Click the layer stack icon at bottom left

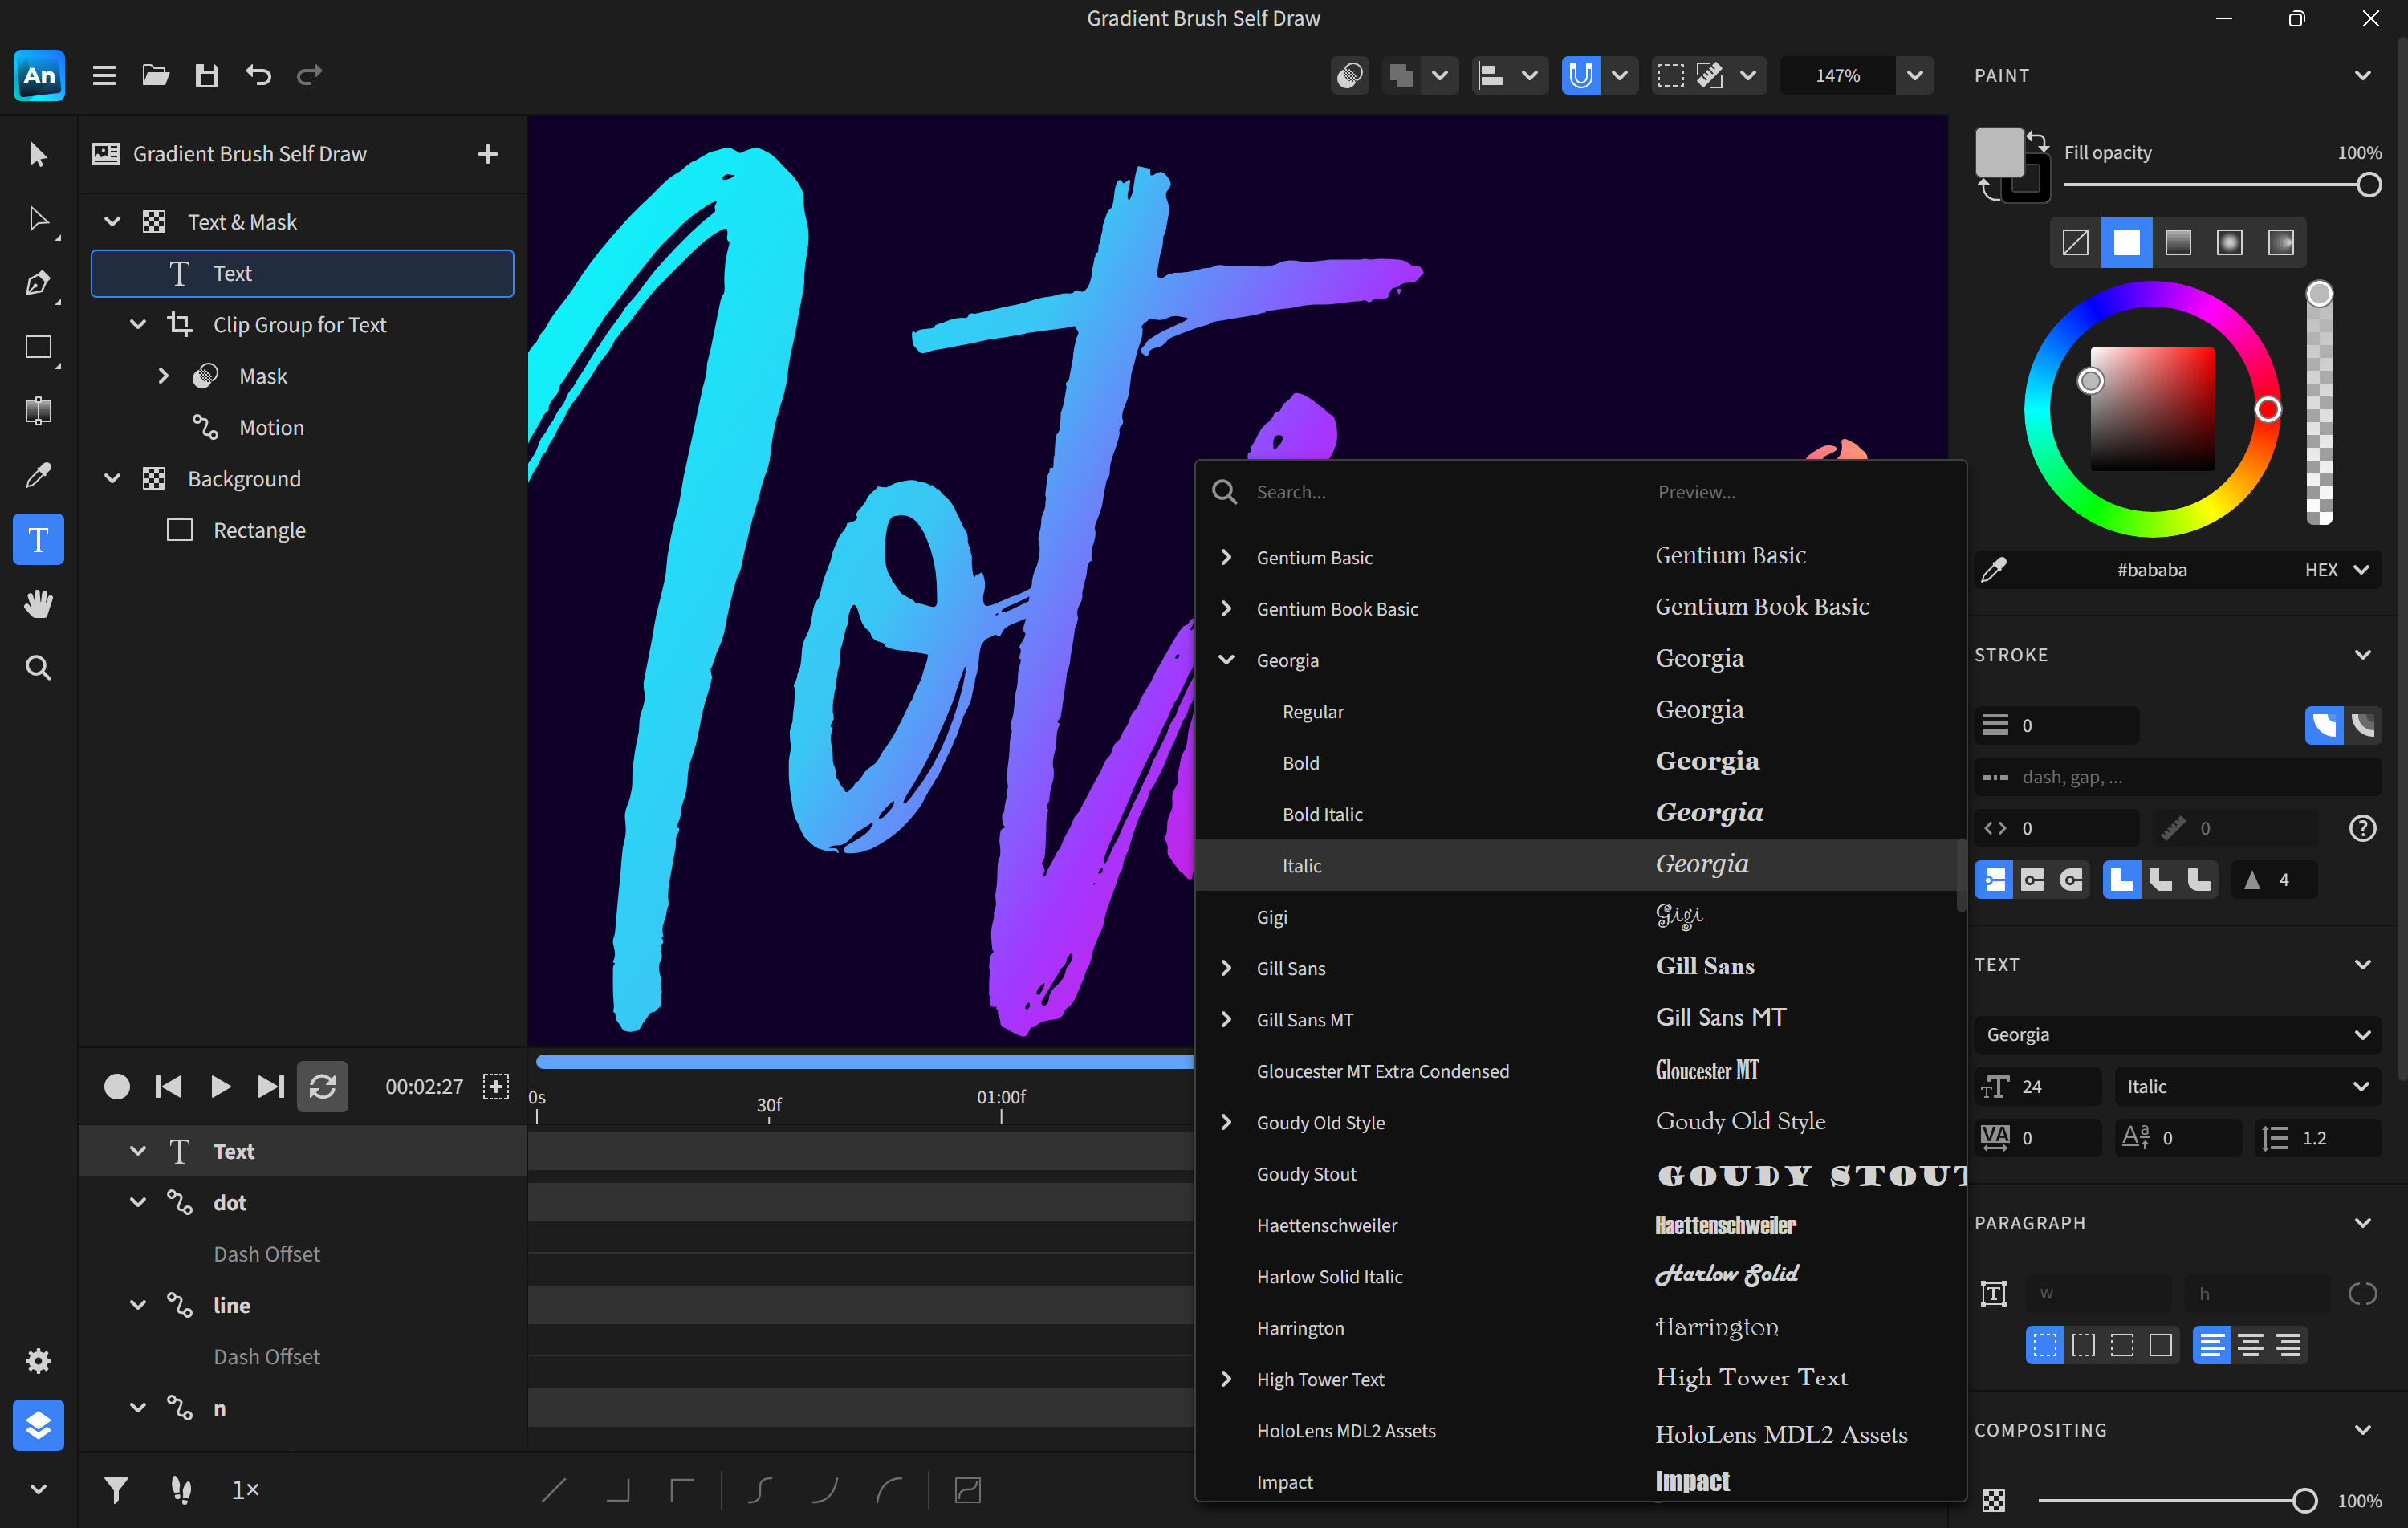38,1425
